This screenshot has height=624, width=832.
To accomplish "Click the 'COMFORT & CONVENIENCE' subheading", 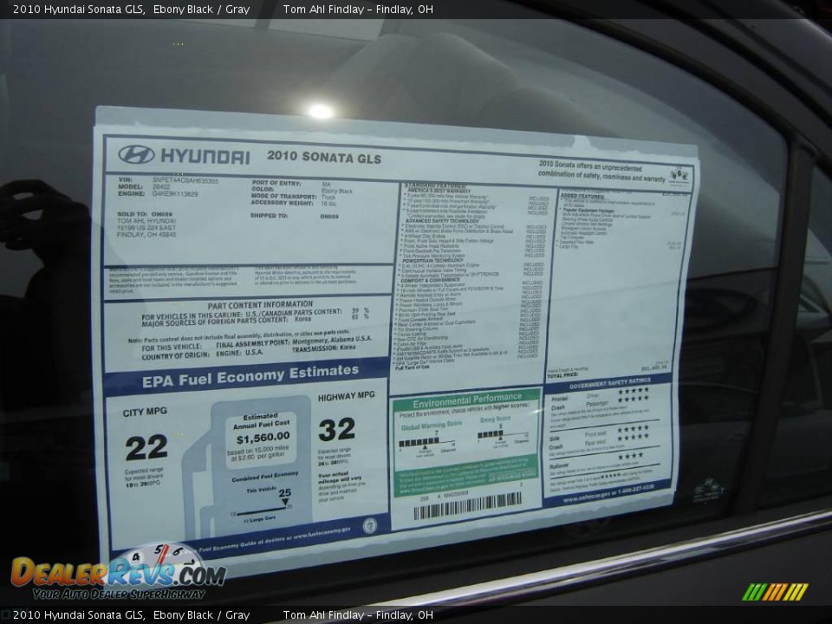I will click(x=431, y=280).
